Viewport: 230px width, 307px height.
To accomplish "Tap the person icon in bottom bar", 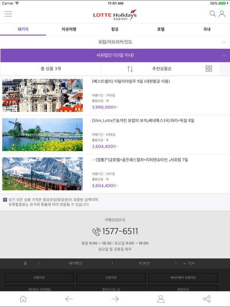I will (x=161, y=299).
